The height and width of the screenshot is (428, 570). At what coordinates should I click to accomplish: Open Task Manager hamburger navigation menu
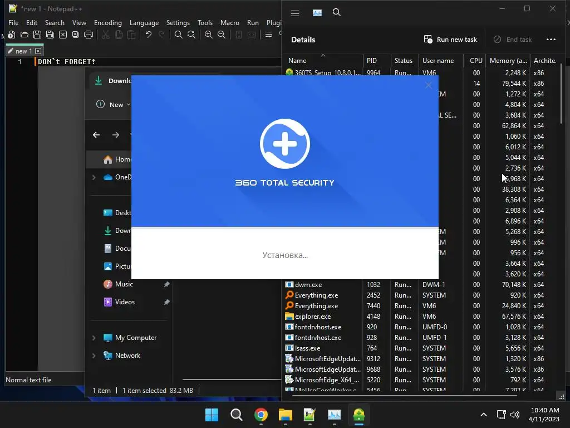295,13
